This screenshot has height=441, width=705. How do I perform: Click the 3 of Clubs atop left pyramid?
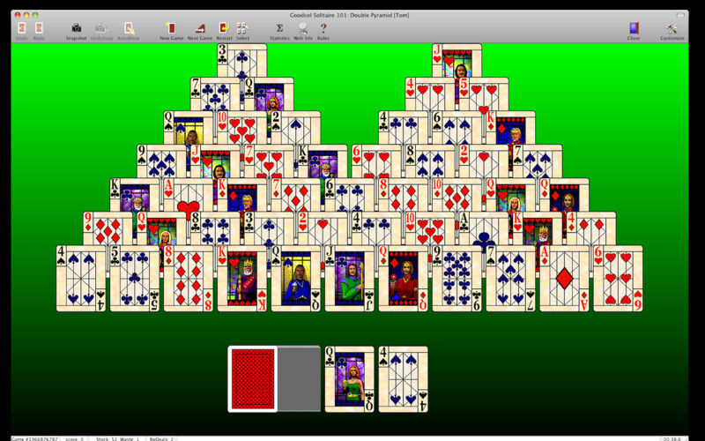[x=242, y=60]
